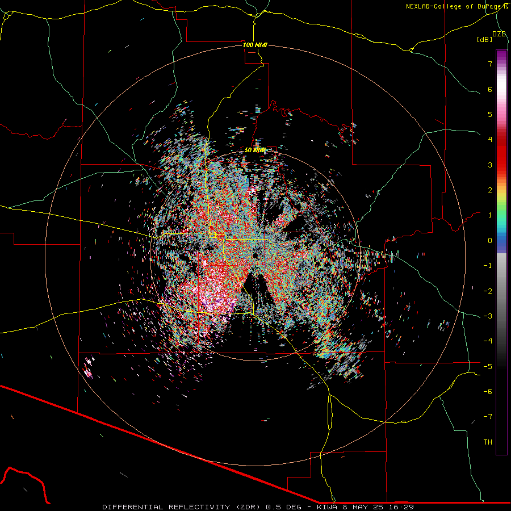Click the -7 value on the color scale
Image resolution: width=511 pixels, height=511 pixels.
pos(488,417)
